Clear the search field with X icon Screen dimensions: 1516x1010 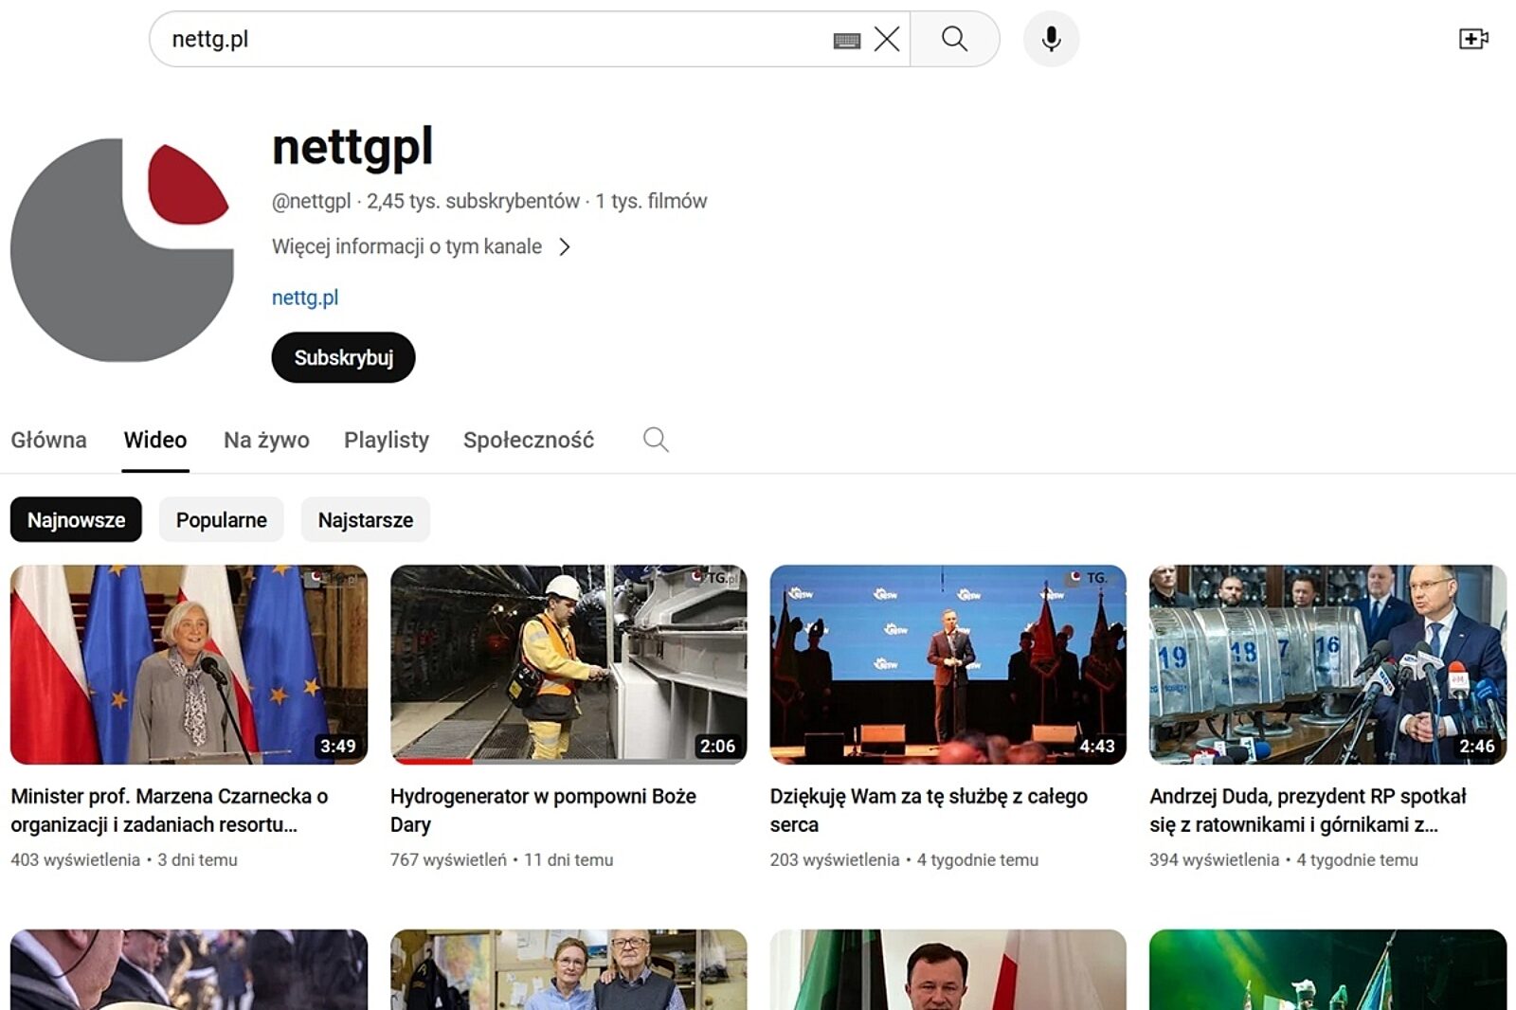click(x=887, y=39)
